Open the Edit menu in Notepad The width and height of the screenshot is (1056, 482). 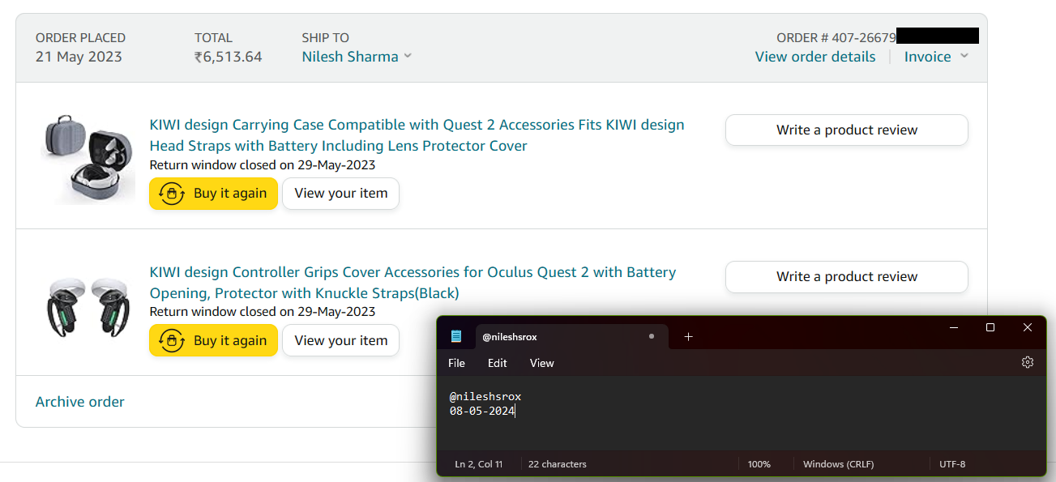pyautogui.click(x=497, y=363)
